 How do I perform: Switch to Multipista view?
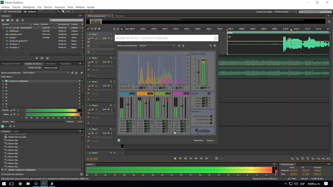point(30,12)
